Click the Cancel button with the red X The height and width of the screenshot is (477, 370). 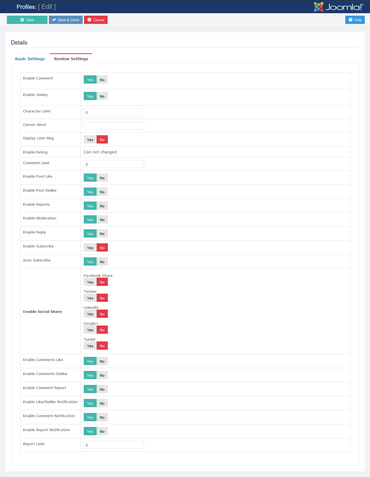(x=96, y=20)
